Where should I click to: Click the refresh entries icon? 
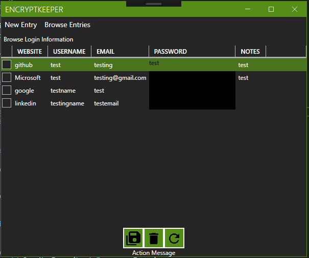click(174, 238)
